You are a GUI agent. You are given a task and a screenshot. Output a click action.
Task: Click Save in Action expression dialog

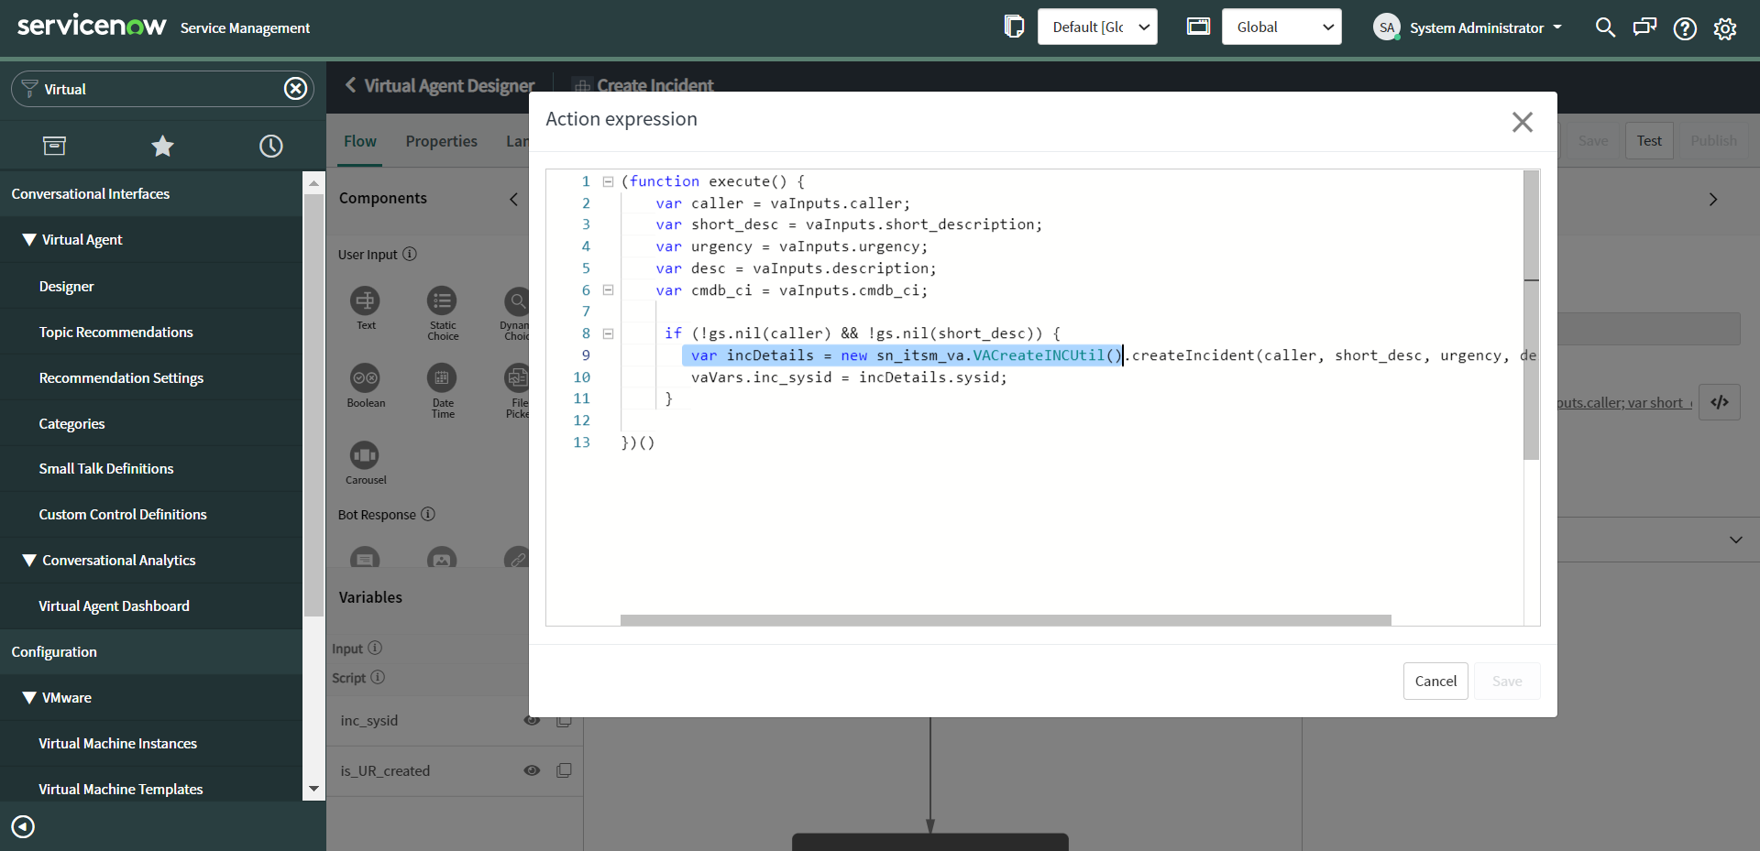pyautogui.click(x=1507, y=681)
